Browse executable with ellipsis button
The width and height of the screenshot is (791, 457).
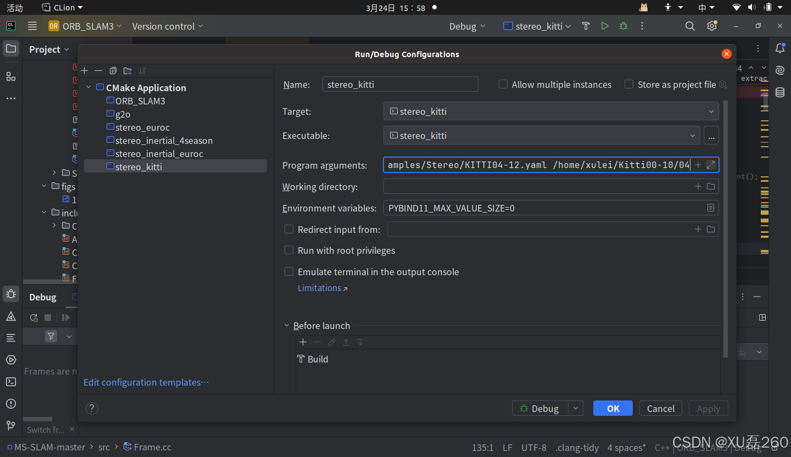(711, 136)
